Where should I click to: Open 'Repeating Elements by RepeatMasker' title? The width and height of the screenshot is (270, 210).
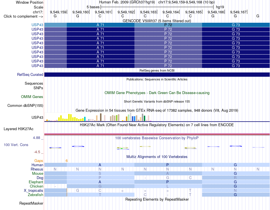[157, 199]
